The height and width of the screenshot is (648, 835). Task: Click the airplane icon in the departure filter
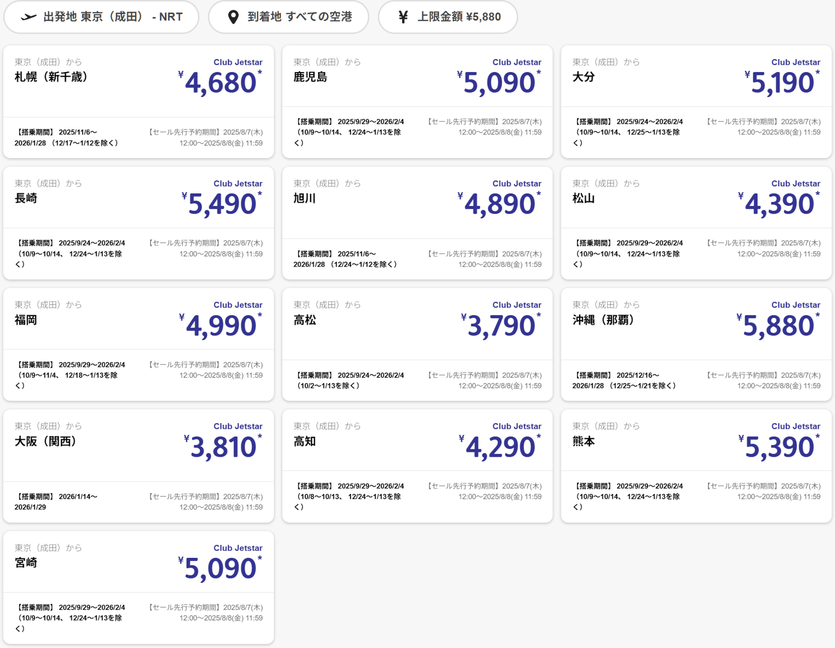pyautogui.click(x=29, y=17)
